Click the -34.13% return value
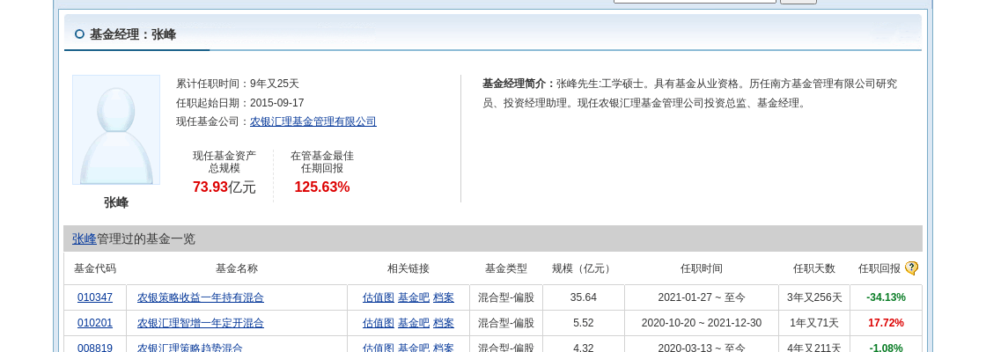The width and height of the screenshot is (986, 352). click(x=886, y=297)
